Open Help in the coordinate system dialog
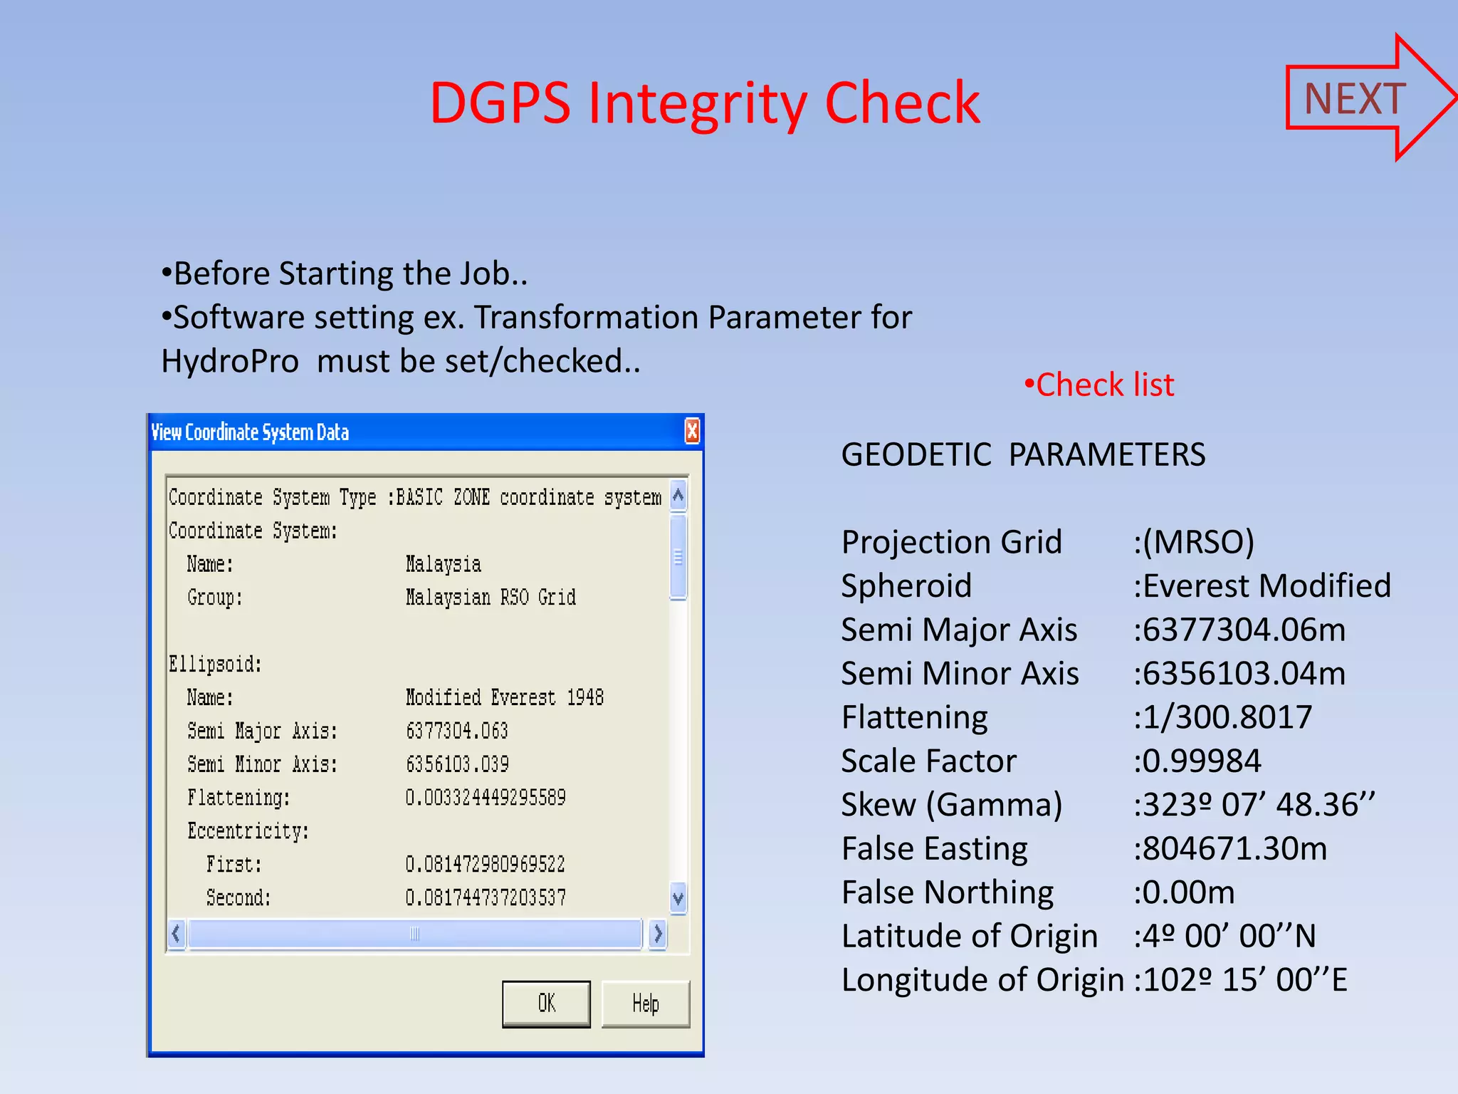This screenshot has width=1458, height=1094. click(646, 1004)
